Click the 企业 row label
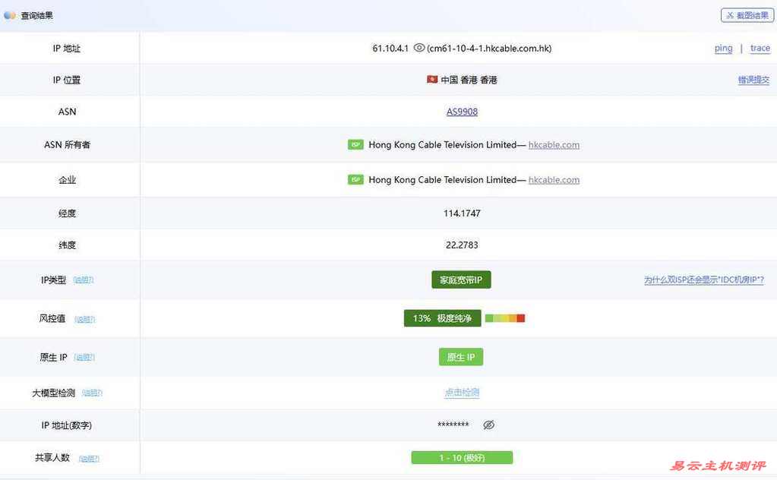The image size is (777, 480). [67, 180]
